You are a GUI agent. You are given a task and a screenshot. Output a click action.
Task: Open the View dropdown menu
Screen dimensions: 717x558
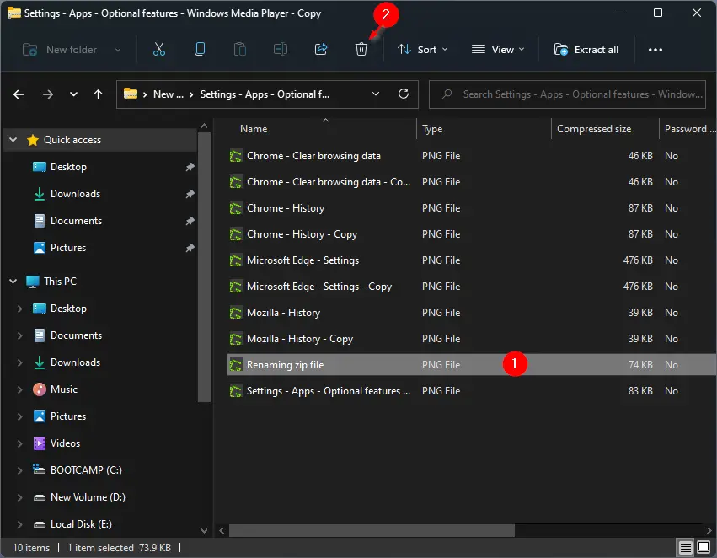tap(497, 50)
